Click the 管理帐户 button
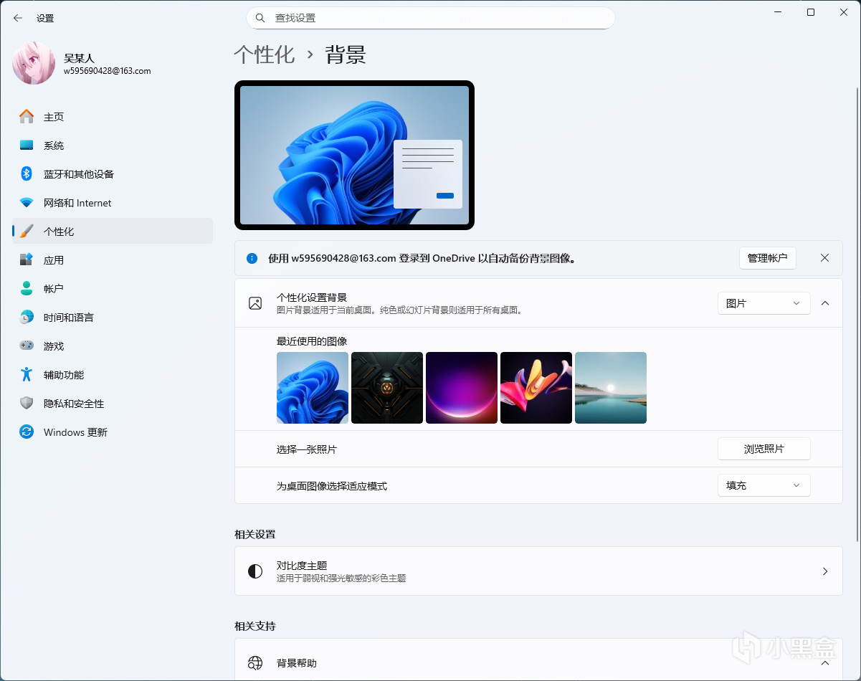The width and height of the screenshot is (861, 681). (x=767, y=258)
